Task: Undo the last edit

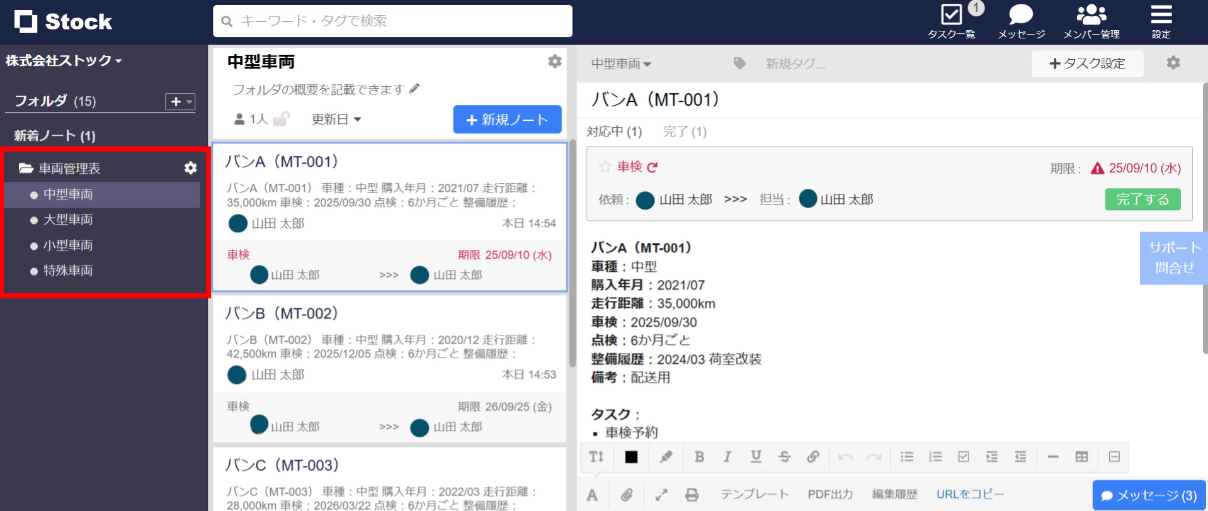Action: 845,457
